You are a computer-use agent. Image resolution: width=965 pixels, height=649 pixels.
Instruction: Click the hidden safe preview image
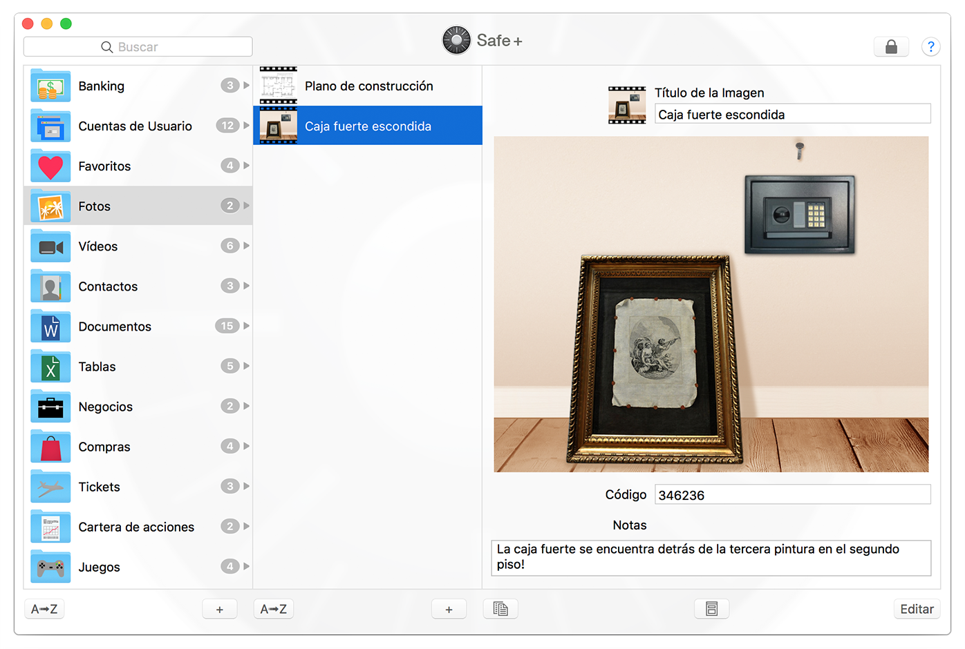[711, 304]
